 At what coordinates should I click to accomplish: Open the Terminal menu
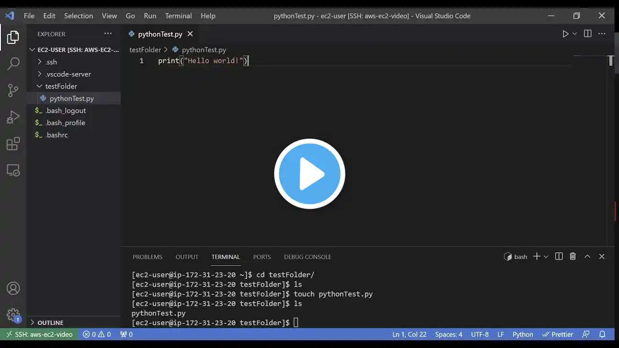coord(178,15)
